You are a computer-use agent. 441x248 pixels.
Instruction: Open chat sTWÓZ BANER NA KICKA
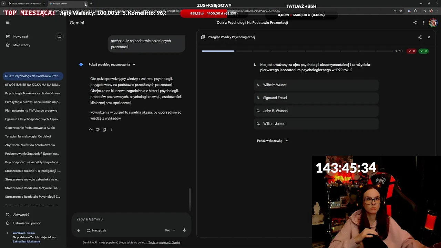32,85
